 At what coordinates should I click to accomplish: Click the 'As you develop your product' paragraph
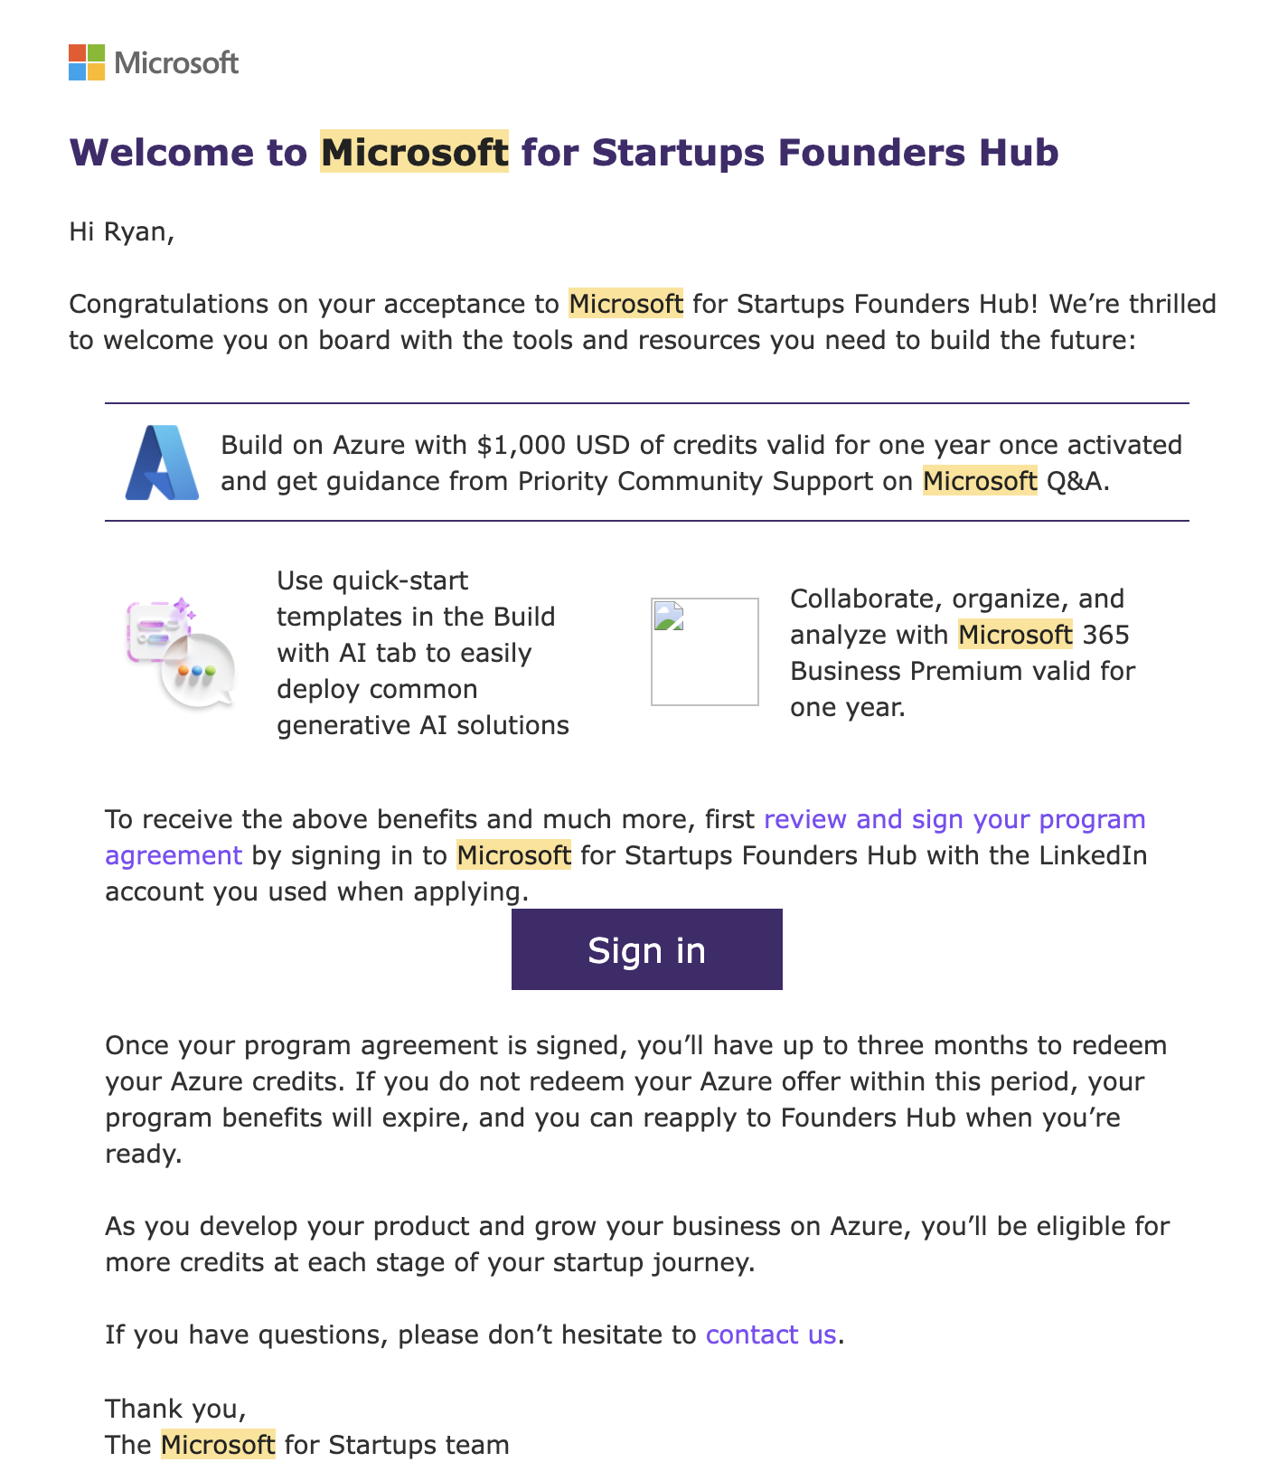(636, 1244)
